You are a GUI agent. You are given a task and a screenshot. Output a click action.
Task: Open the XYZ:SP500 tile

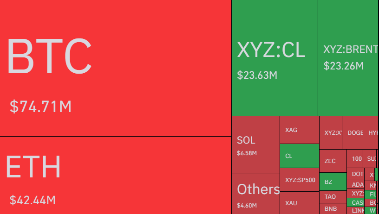[299, 180]
